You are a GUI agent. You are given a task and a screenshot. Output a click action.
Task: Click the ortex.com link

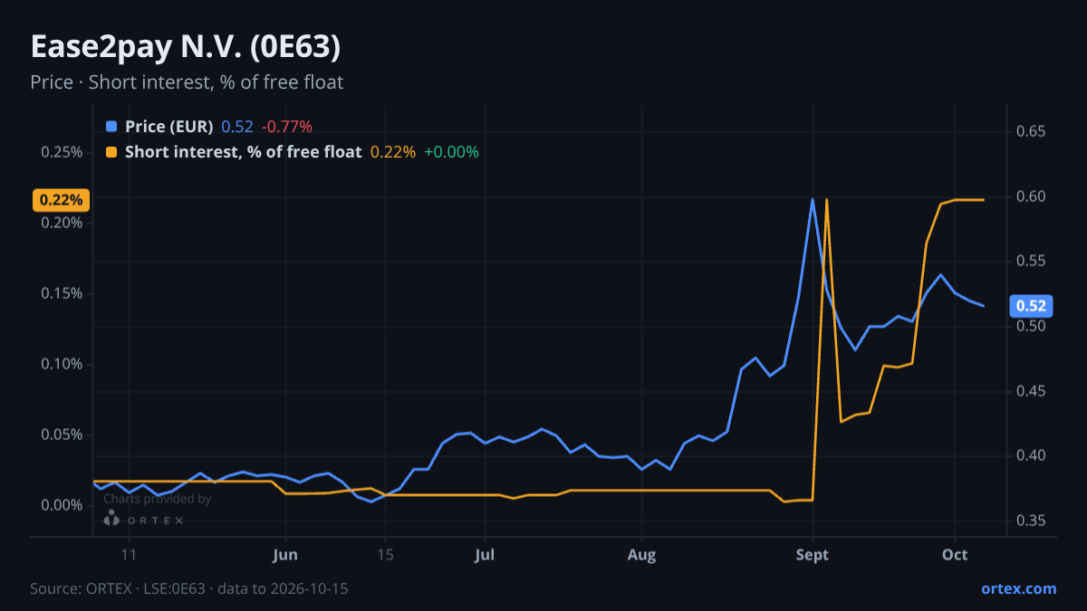tap(1018, 588)
